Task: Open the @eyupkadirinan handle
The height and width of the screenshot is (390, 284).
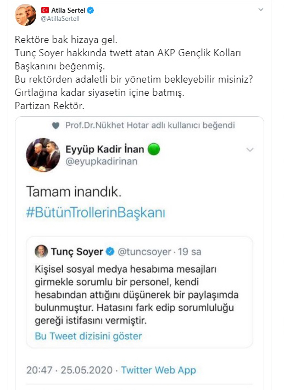Action: (102, 161)
